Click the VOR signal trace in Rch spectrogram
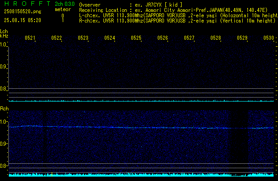 tap(141, 127)
